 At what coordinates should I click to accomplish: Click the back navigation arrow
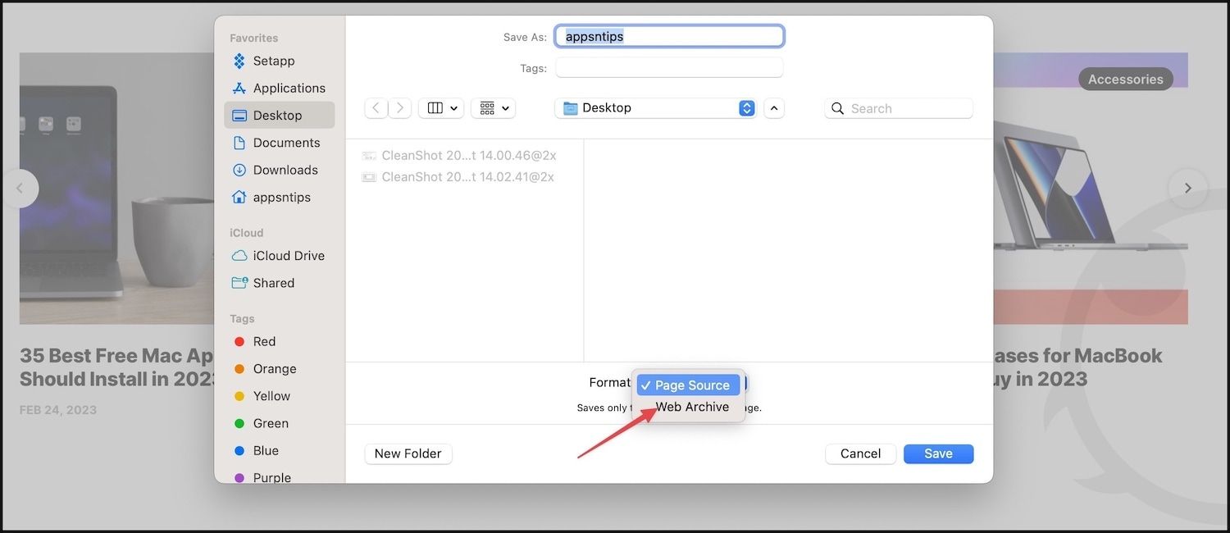(x=376, y=108)
